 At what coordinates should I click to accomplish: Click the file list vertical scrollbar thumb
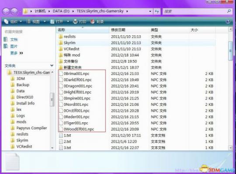tap(230, 51)
